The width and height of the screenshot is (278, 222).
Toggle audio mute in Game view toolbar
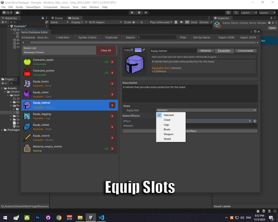coord(182,22)
